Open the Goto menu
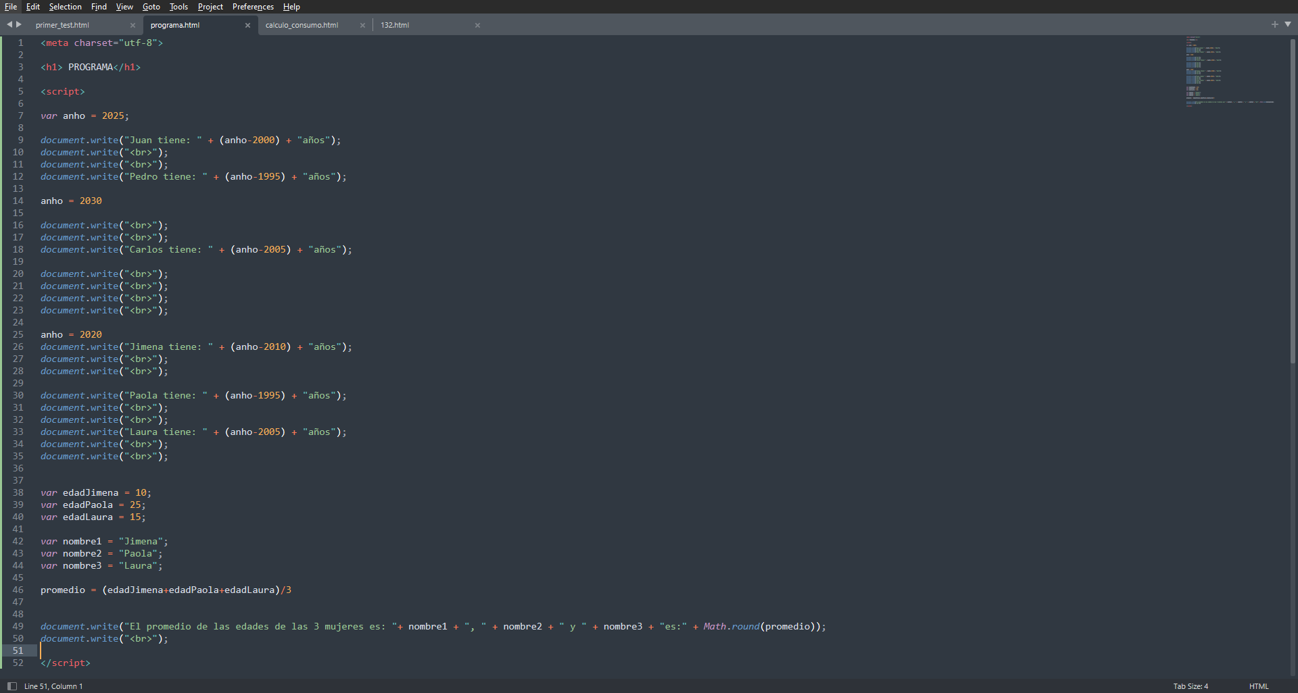Screen dimensions: 1298x693 tap(151, 7)
